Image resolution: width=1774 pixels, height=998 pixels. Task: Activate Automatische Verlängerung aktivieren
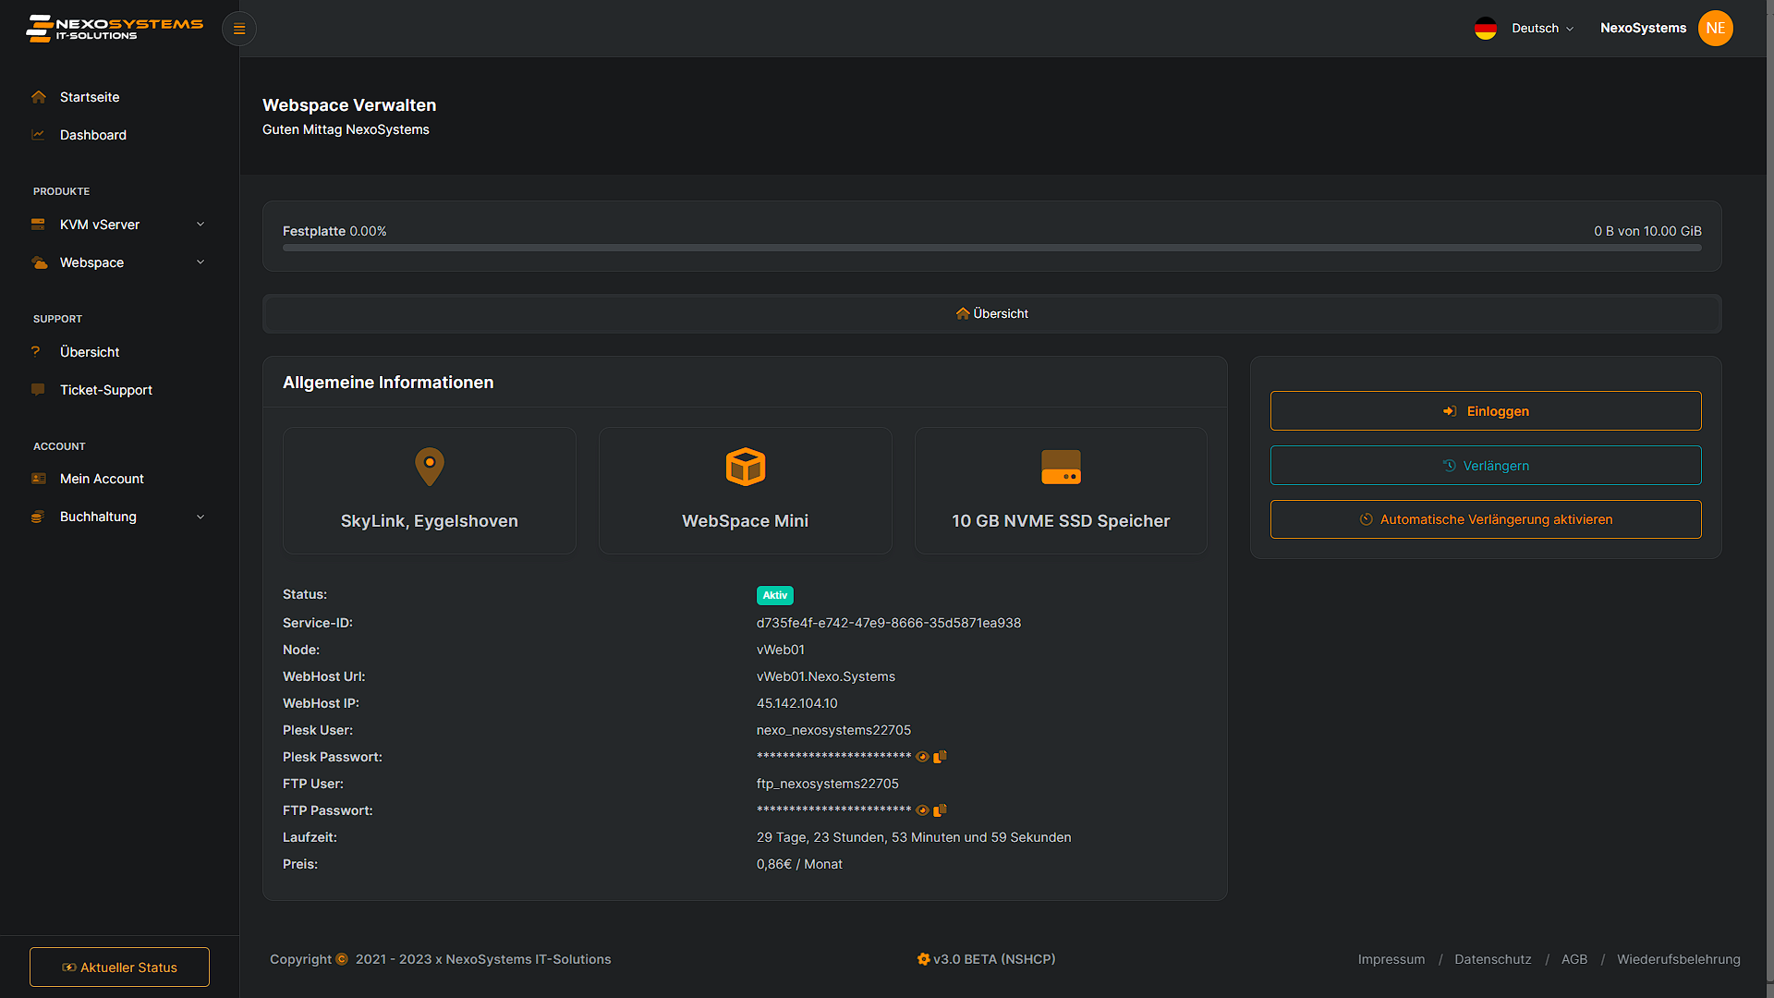1486,519
